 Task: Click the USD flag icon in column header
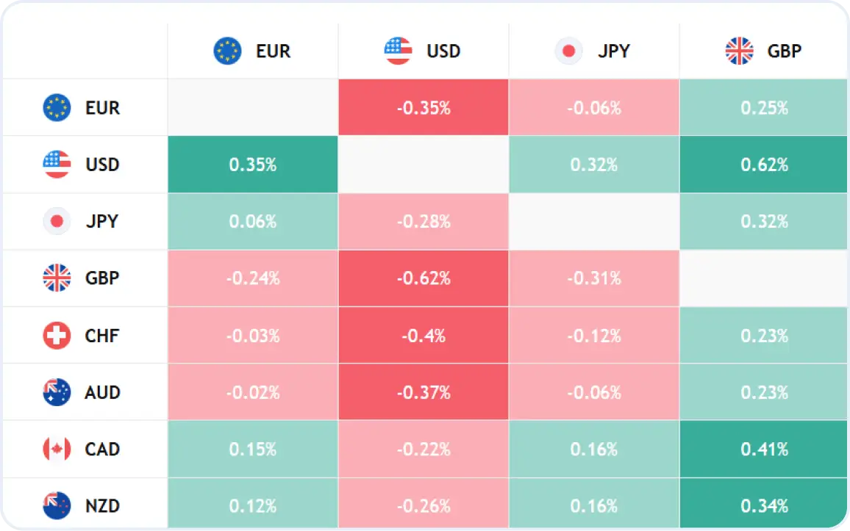pyautogui.click(x=398, y=51)
